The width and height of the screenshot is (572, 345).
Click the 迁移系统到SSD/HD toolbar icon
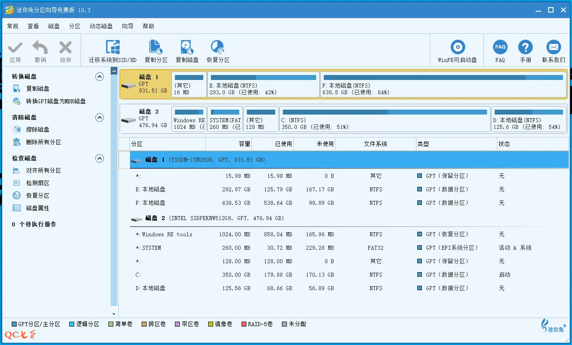pos(112,47)
